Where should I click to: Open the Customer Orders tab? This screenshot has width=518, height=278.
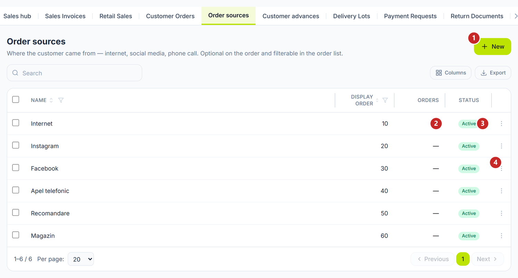(170, 16)
